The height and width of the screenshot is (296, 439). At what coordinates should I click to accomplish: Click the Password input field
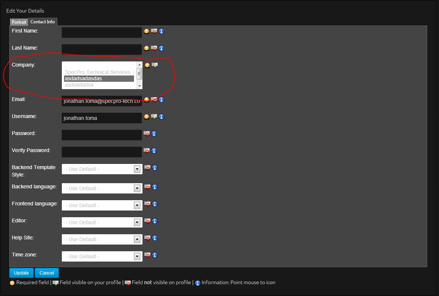pyautogui.click(x=102, y=135)
